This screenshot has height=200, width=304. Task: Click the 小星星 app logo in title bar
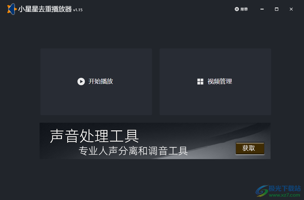[11, 9]
